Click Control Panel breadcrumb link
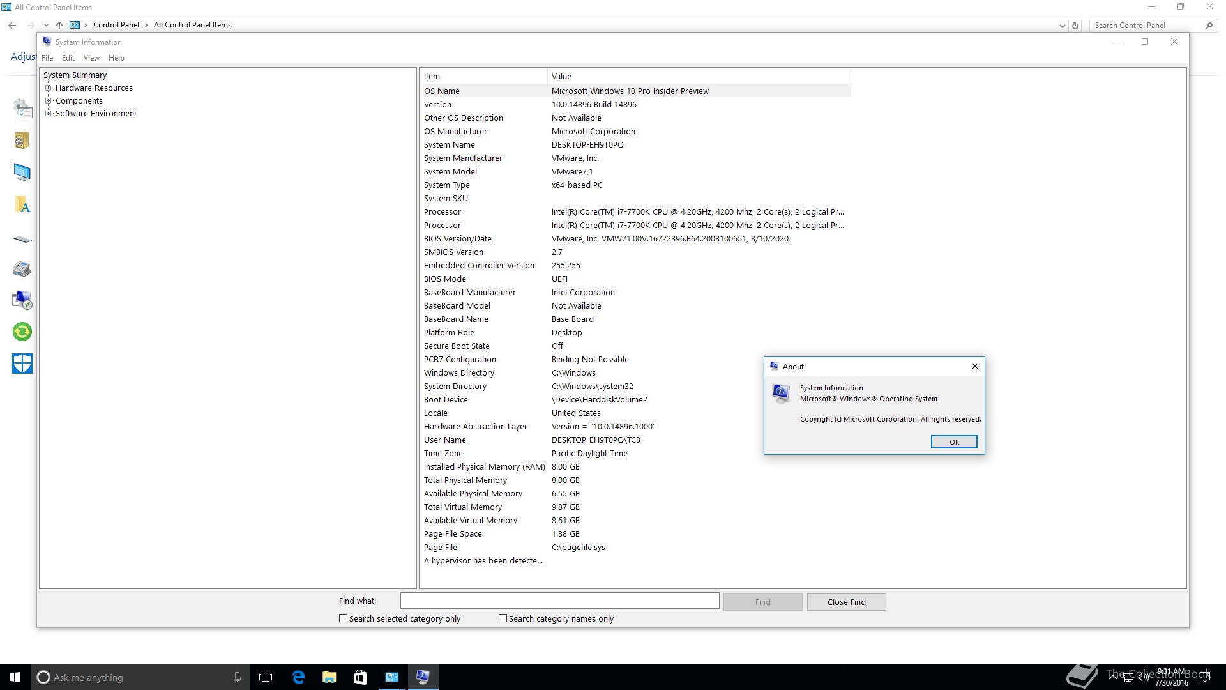Screen dimensions: 1226x690 tap(116, 25)
